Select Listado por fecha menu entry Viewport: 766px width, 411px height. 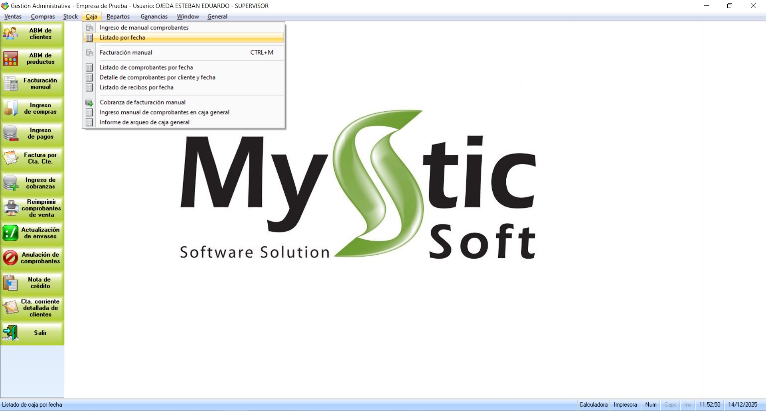(x=122, y=37)
